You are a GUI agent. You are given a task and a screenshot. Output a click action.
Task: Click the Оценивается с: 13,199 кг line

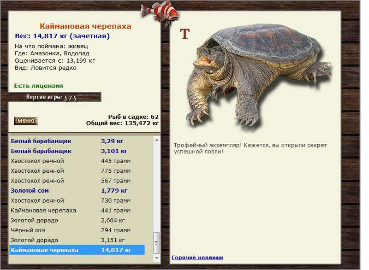pyautogui.click(x=55, y=61)
